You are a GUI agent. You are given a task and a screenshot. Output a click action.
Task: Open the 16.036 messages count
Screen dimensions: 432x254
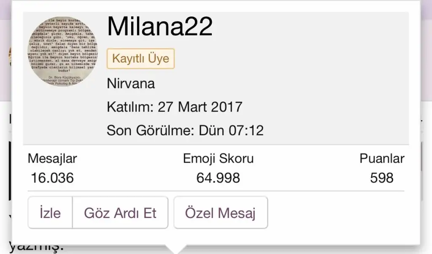[x=52, y=178]
